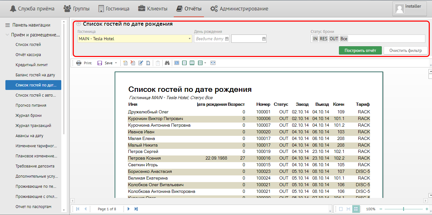Click the Save floppy disk icon
The width and height of the screenshot is (432, 215).
(100, 63)
